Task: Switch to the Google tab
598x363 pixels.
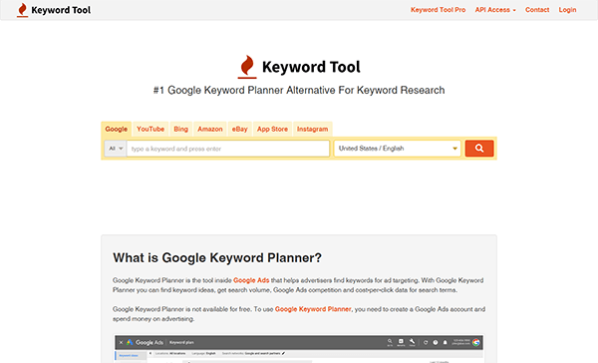Action: coord(117,129)
